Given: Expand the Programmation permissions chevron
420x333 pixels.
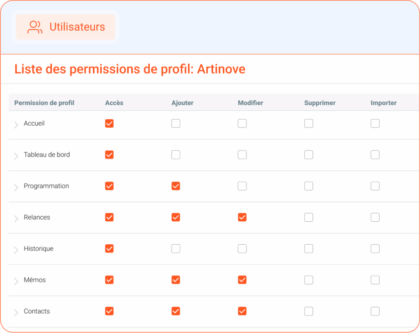Looking at the screenshot, I should 16,187.
